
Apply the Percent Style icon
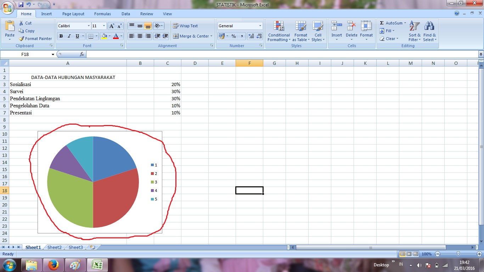[233, 36]
